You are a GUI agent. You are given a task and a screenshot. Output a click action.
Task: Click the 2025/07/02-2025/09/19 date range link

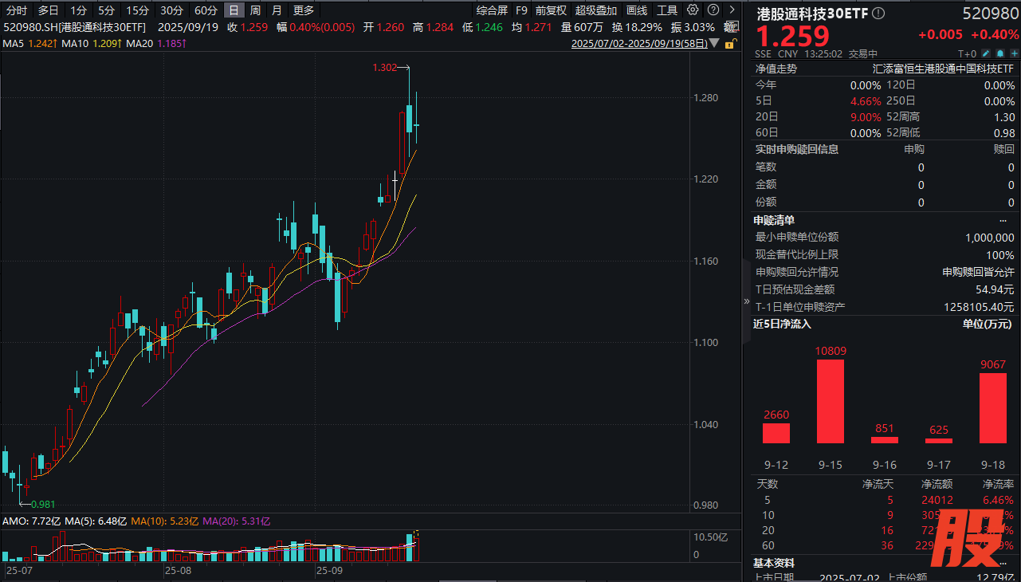click(x=639, y=45)
